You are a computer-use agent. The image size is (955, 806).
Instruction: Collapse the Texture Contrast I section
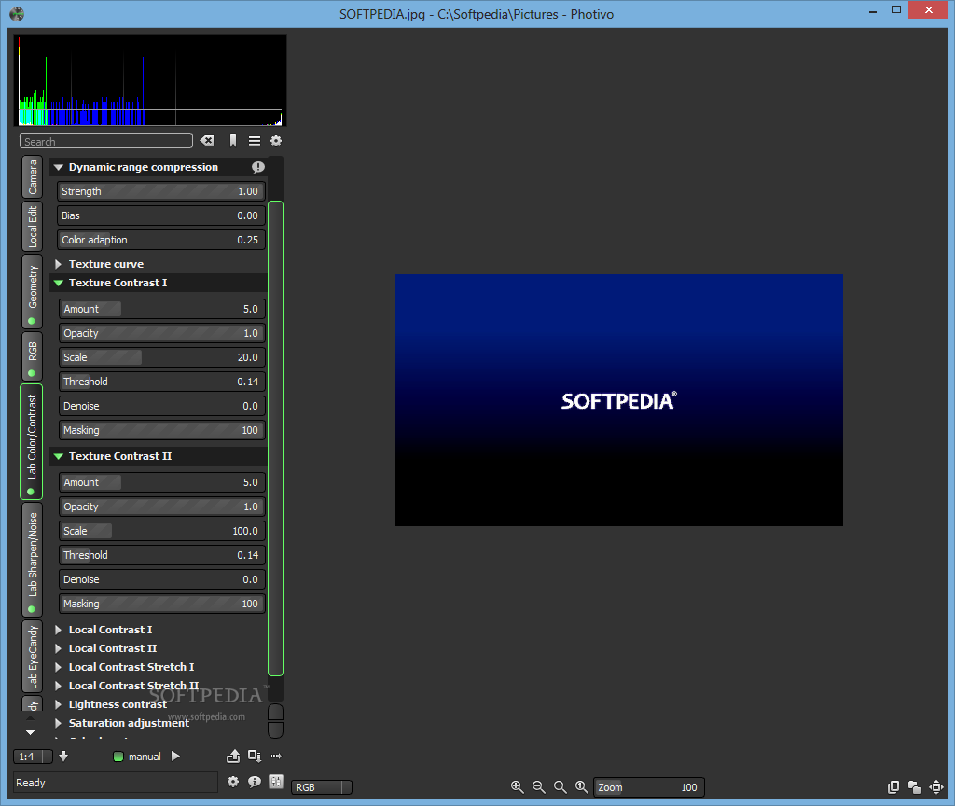pyautogui.click(x=59, y=283)
